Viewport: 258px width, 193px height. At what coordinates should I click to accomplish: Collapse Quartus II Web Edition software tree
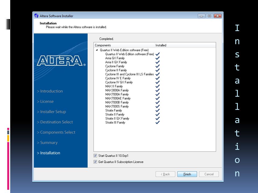pyautogui.click(x=97, y=50)
